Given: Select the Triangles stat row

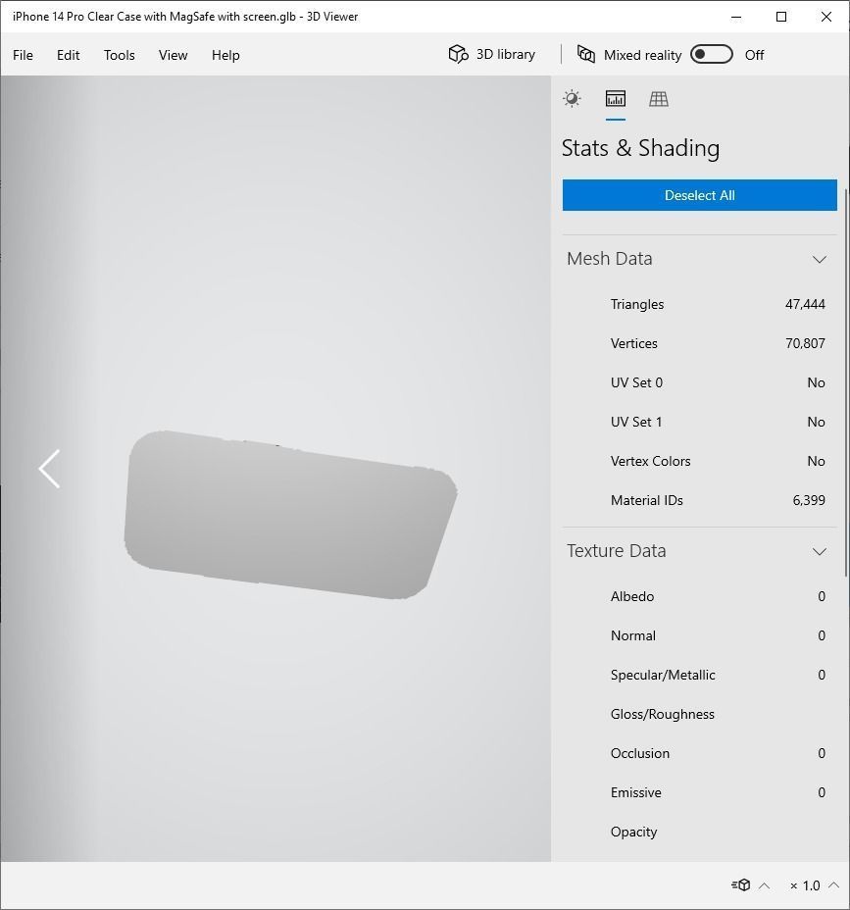Looking at the screenshot, I should (x=700, y=304).
